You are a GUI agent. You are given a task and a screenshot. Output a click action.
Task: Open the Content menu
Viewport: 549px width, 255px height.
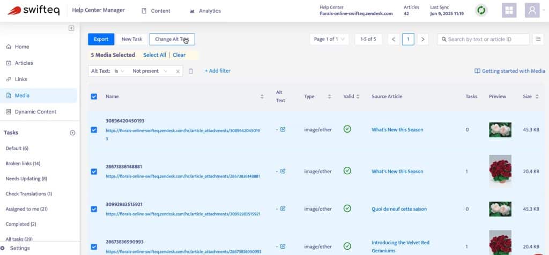pos(156,11)
